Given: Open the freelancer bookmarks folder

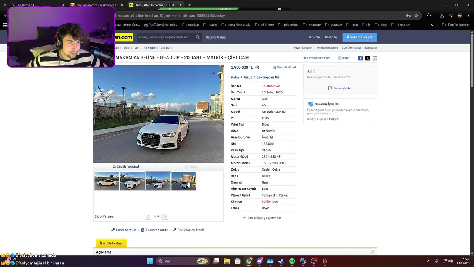Looking at the screenshot, I should point(401,25).
